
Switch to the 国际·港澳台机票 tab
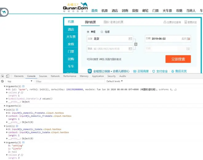pos(113,22)
